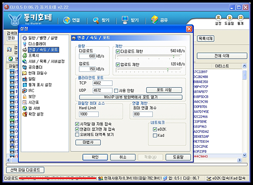Image resolution: width=253 pixels, height=185 pixels.
Task: Confirm settings with 확인 button
Action: [95, 157]
